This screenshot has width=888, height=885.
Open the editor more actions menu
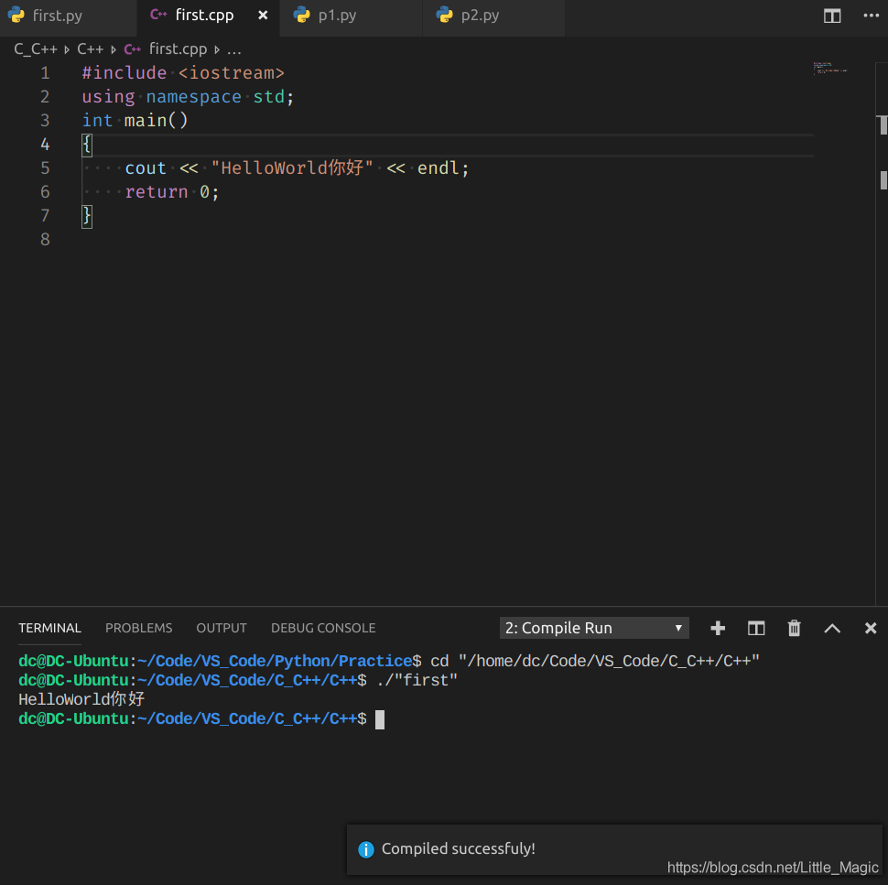(871, 16)
